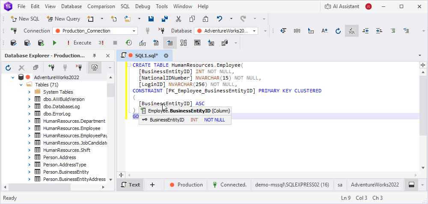Select Person.Address table in the tree
Image resolution: width=428 pixels, height=204 pixels.
point(59,157)
